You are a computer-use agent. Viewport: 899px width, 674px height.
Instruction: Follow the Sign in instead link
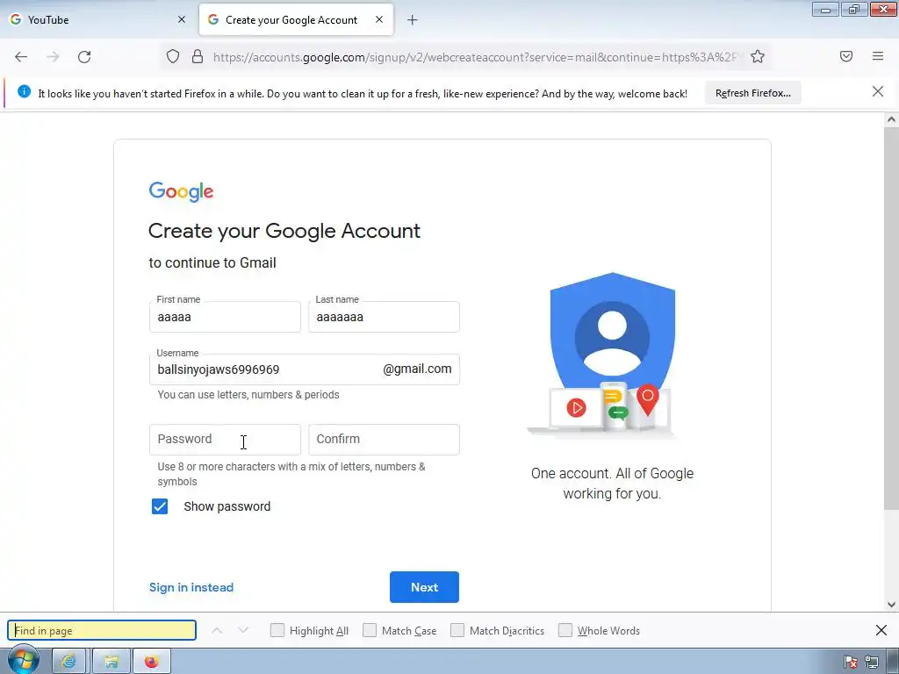pyautogui.click(x=191, y=587)
